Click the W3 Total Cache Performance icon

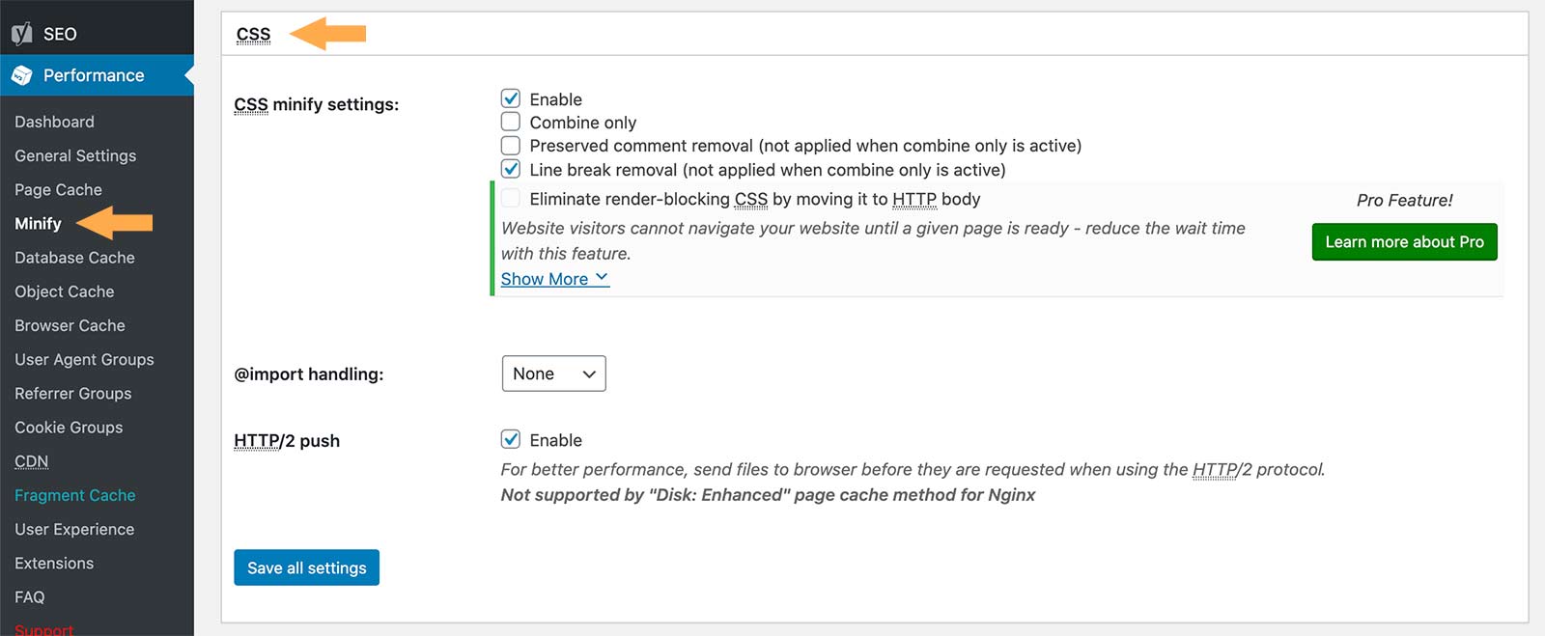point(20,74)
